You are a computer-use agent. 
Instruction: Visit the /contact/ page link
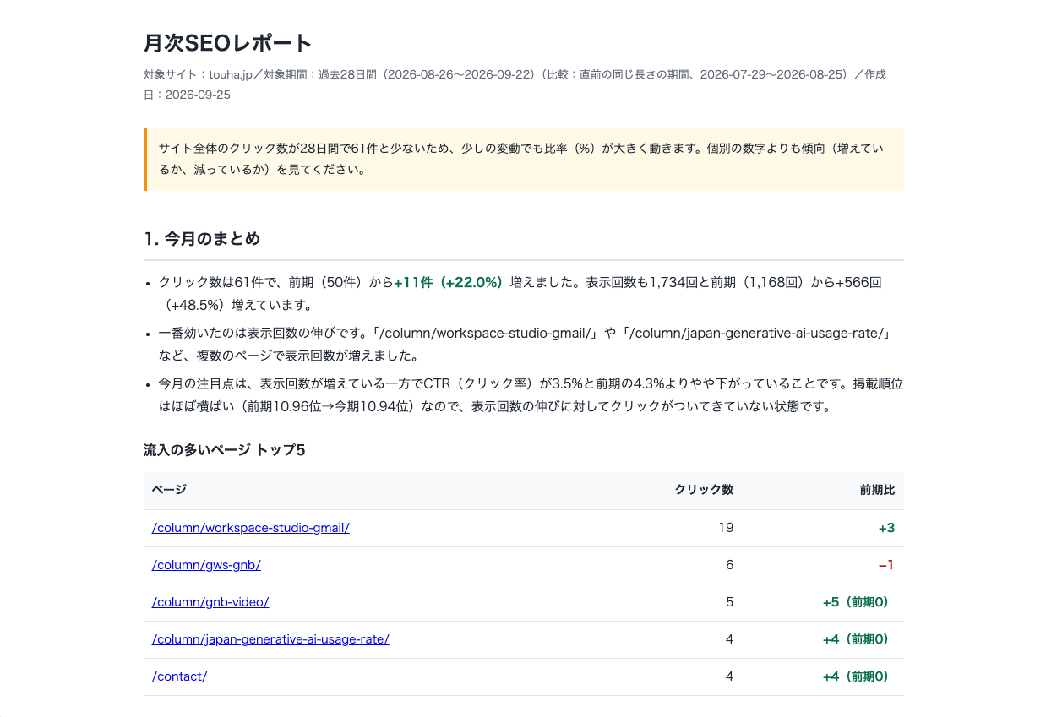click(x=179, y=676)
